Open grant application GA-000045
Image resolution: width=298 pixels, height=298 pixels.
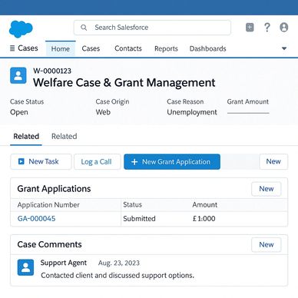[x=36, y=219]
